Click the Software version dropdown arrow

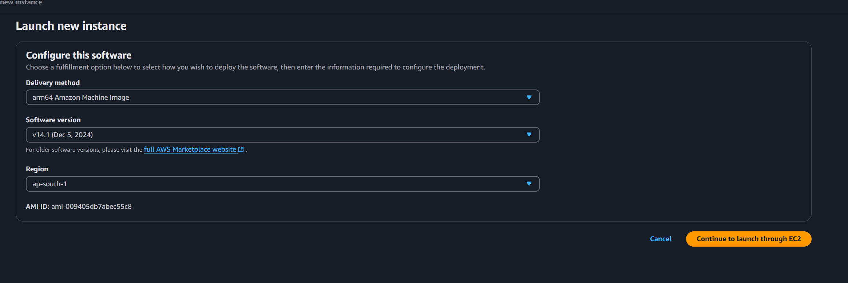529,135
